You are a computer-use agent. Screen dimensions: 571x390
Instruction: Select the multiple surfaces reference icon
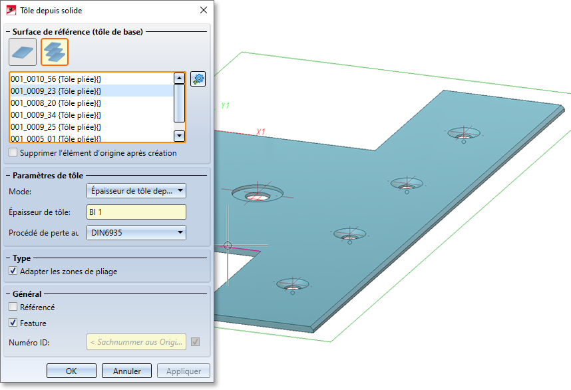coord(55,52)
